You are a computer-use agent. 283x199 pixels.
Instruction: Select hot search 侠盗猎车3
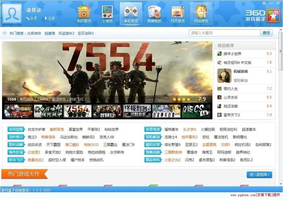click(x=66, y=33)
